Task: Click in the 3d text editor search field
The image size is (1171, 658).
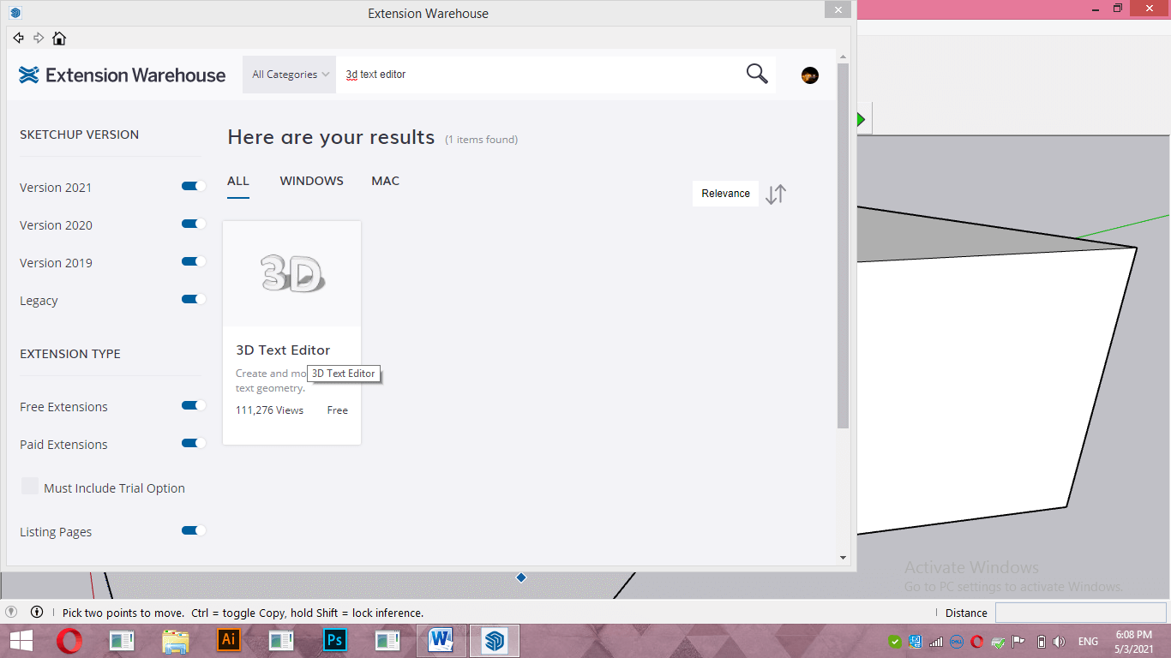Action: (536, 75)
